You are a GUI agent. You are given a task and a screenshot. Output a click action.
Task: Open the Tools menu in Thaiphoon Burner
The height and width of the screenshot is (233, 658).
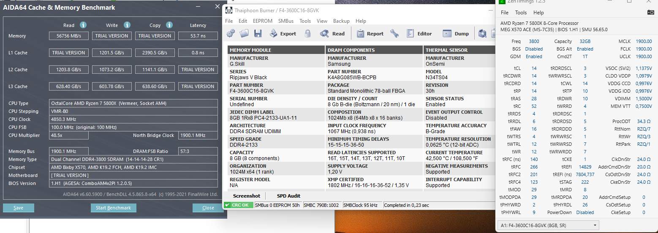[305, 21]
